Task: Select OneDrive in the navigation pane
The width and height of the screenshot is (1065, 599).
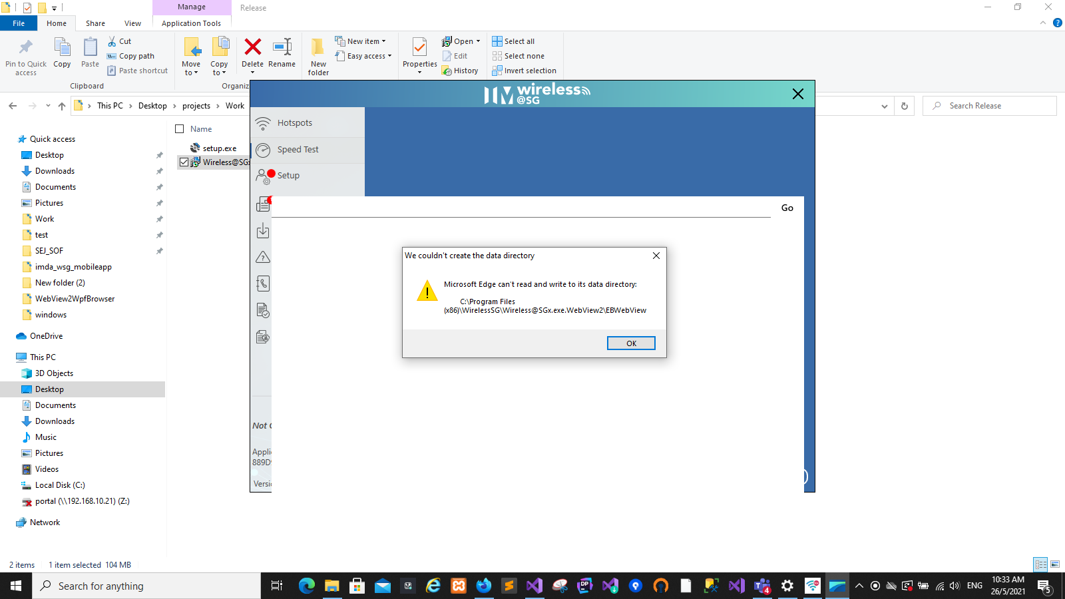Action: [x=46, y=336]
